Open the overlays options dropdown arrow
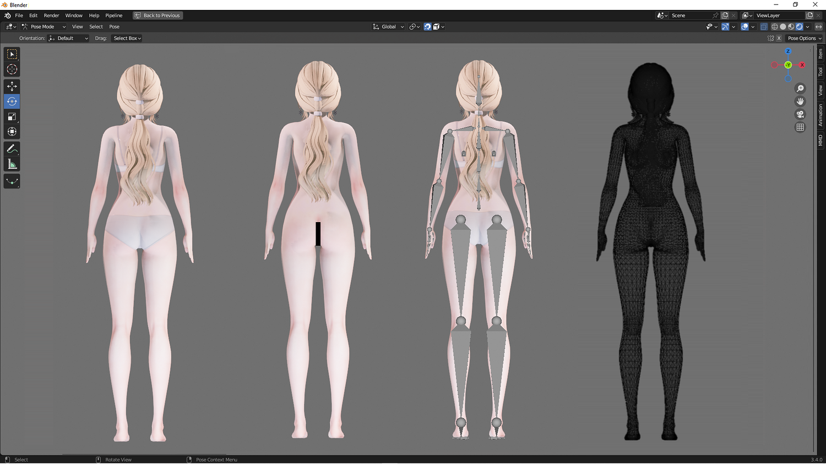This screenshot has width=826, height=464. coord(753,26)
